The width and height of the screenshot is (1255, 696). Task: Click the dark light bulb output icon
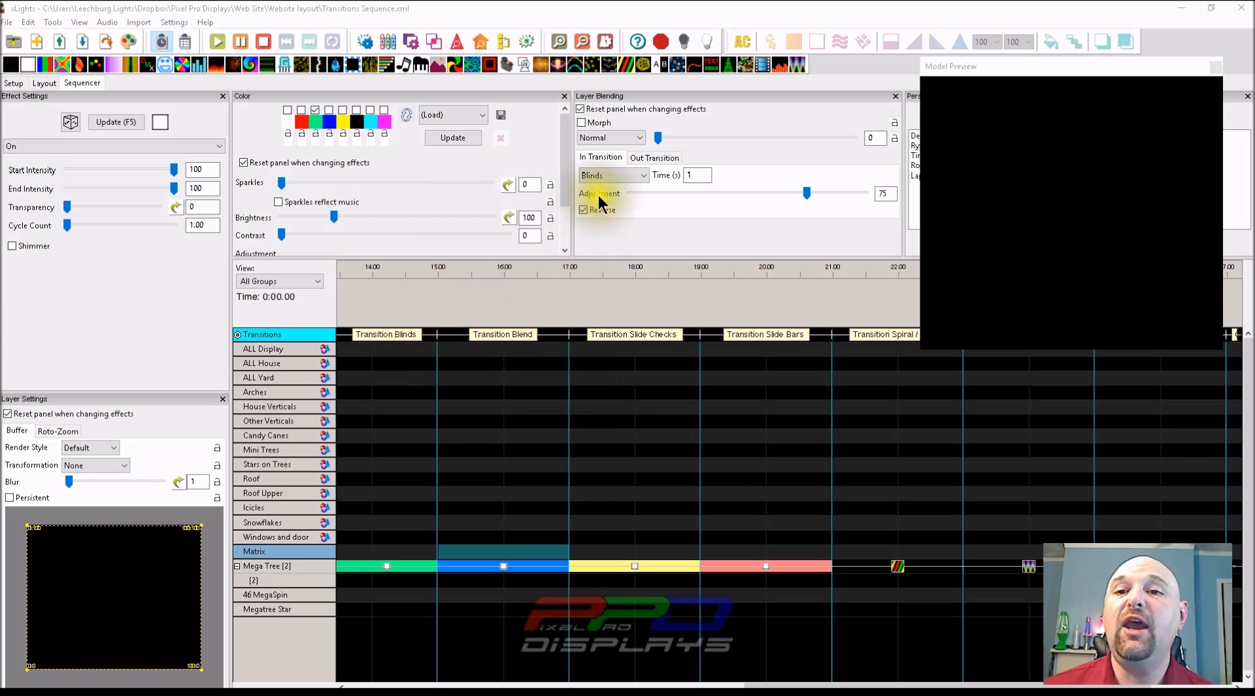684,42
